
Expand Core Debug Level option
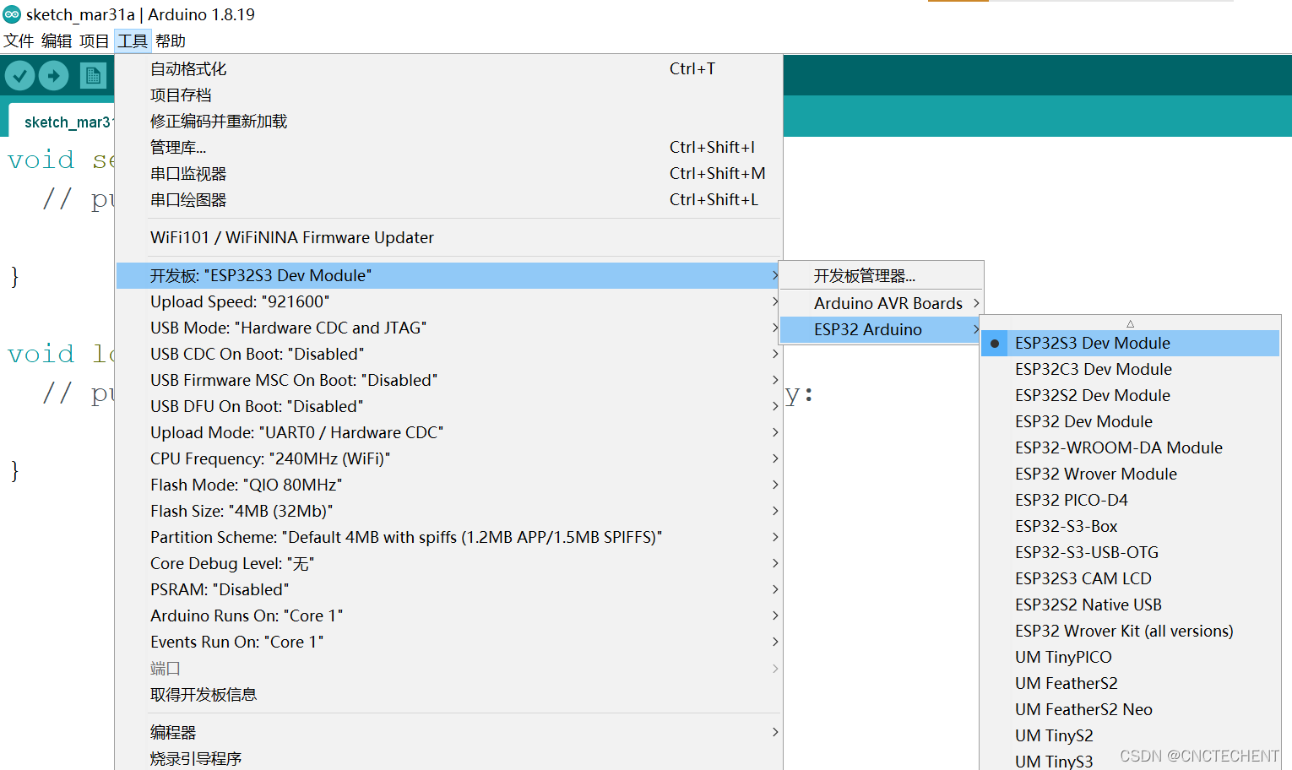click(x=448, y=563)
